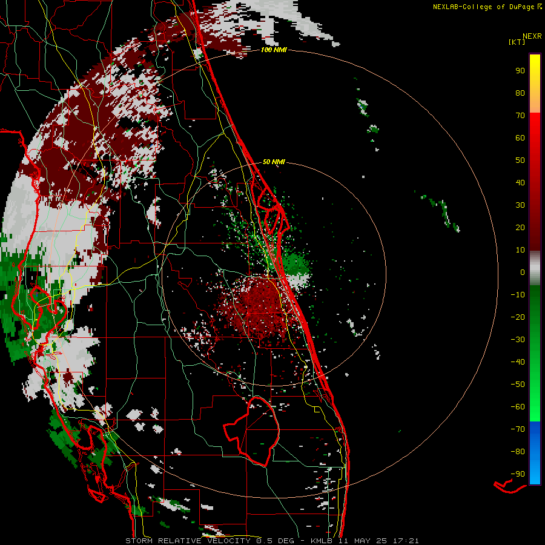Click the 20 value on velocity scale
545x545 pixels.
click(520, 228)
